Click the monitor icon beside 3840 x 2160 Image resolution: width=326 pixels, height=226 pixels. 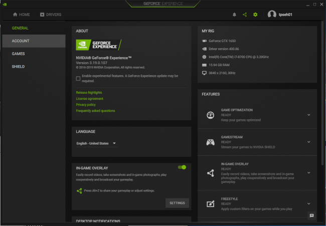tap(204, 73)
